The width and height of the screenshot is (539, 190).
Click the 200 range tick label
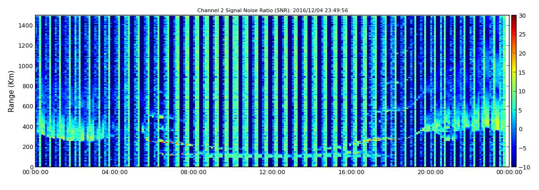tap(28, 147)
